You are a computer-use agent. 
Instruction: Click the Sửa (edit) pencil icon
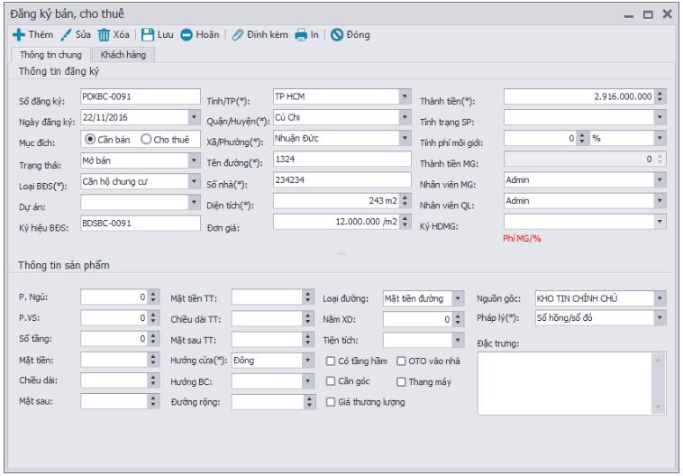point(64,35)
